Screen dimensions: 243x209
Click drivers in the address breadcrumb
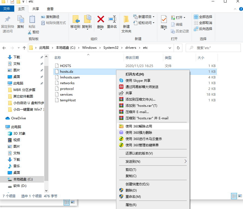(131, 48)
